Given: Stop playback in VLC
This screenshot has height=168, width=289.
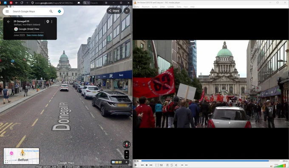Looking at the screenshot, I should [x=147, y=165].
